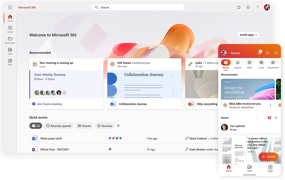Expand the Install apps dropdown
Image resolution: width=285 pixels, height=180 pixels.
[x=248, y=35]
